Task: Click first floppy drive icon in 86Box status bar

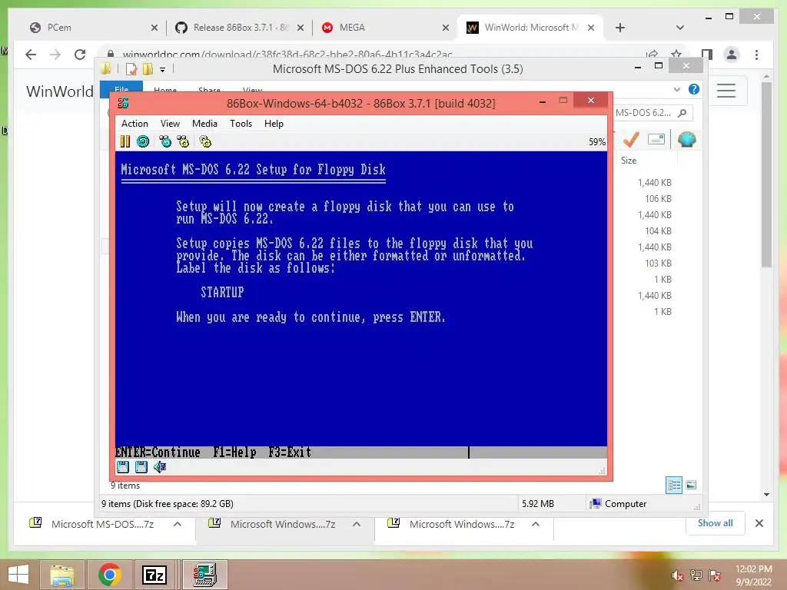Action: point(123,467)
